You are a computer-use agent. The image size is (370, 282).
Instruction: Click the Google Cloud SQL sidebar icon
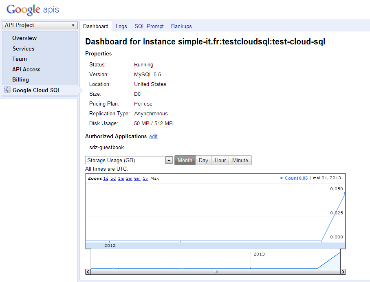click(7, 89)
